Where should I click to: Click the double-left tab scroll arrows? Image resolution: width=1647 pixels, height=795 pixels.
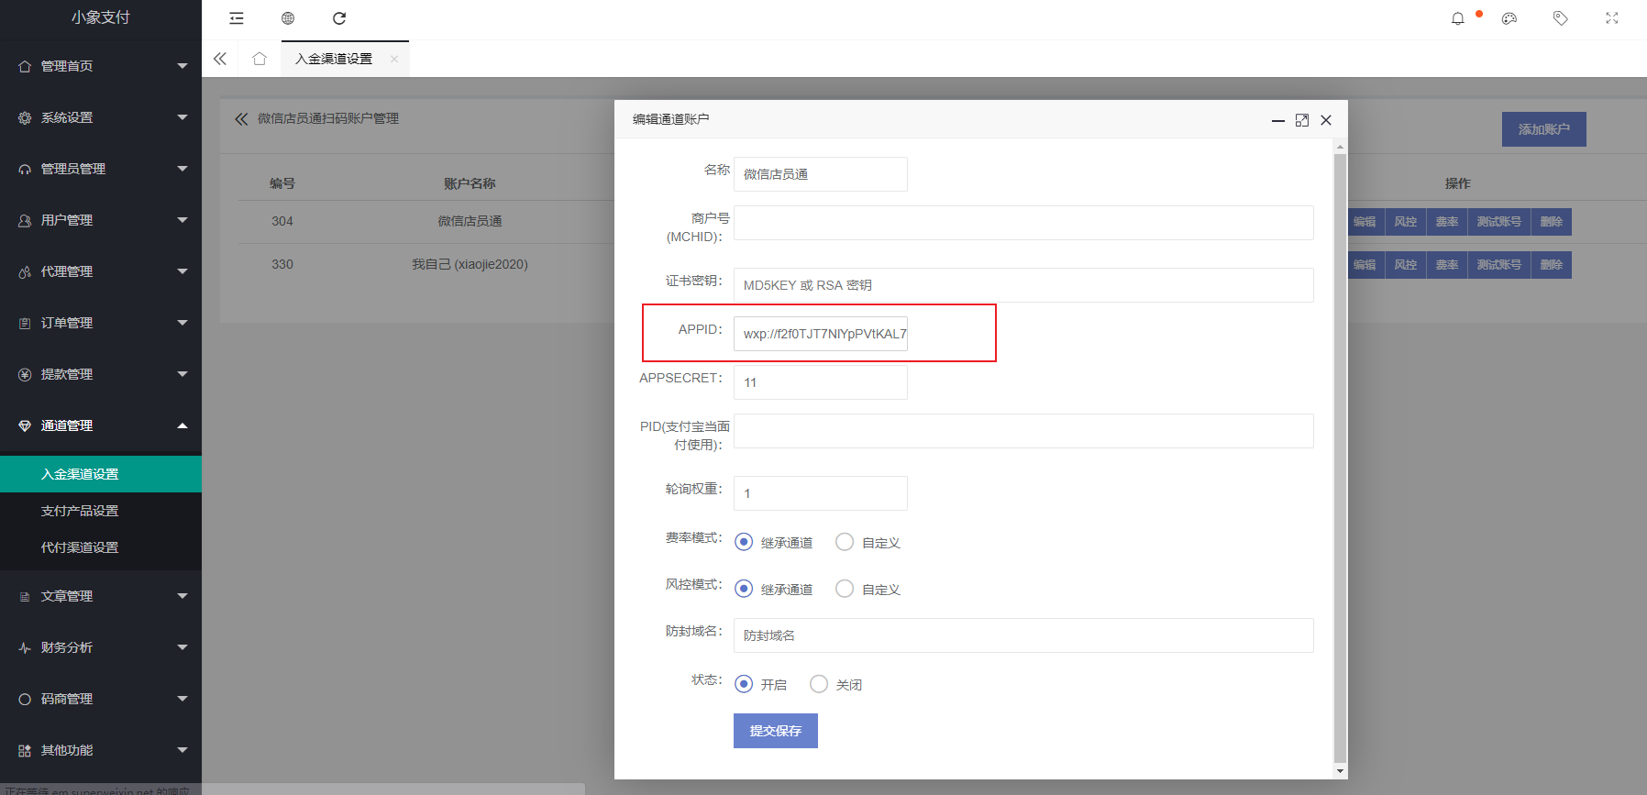(x=220, y=59)
